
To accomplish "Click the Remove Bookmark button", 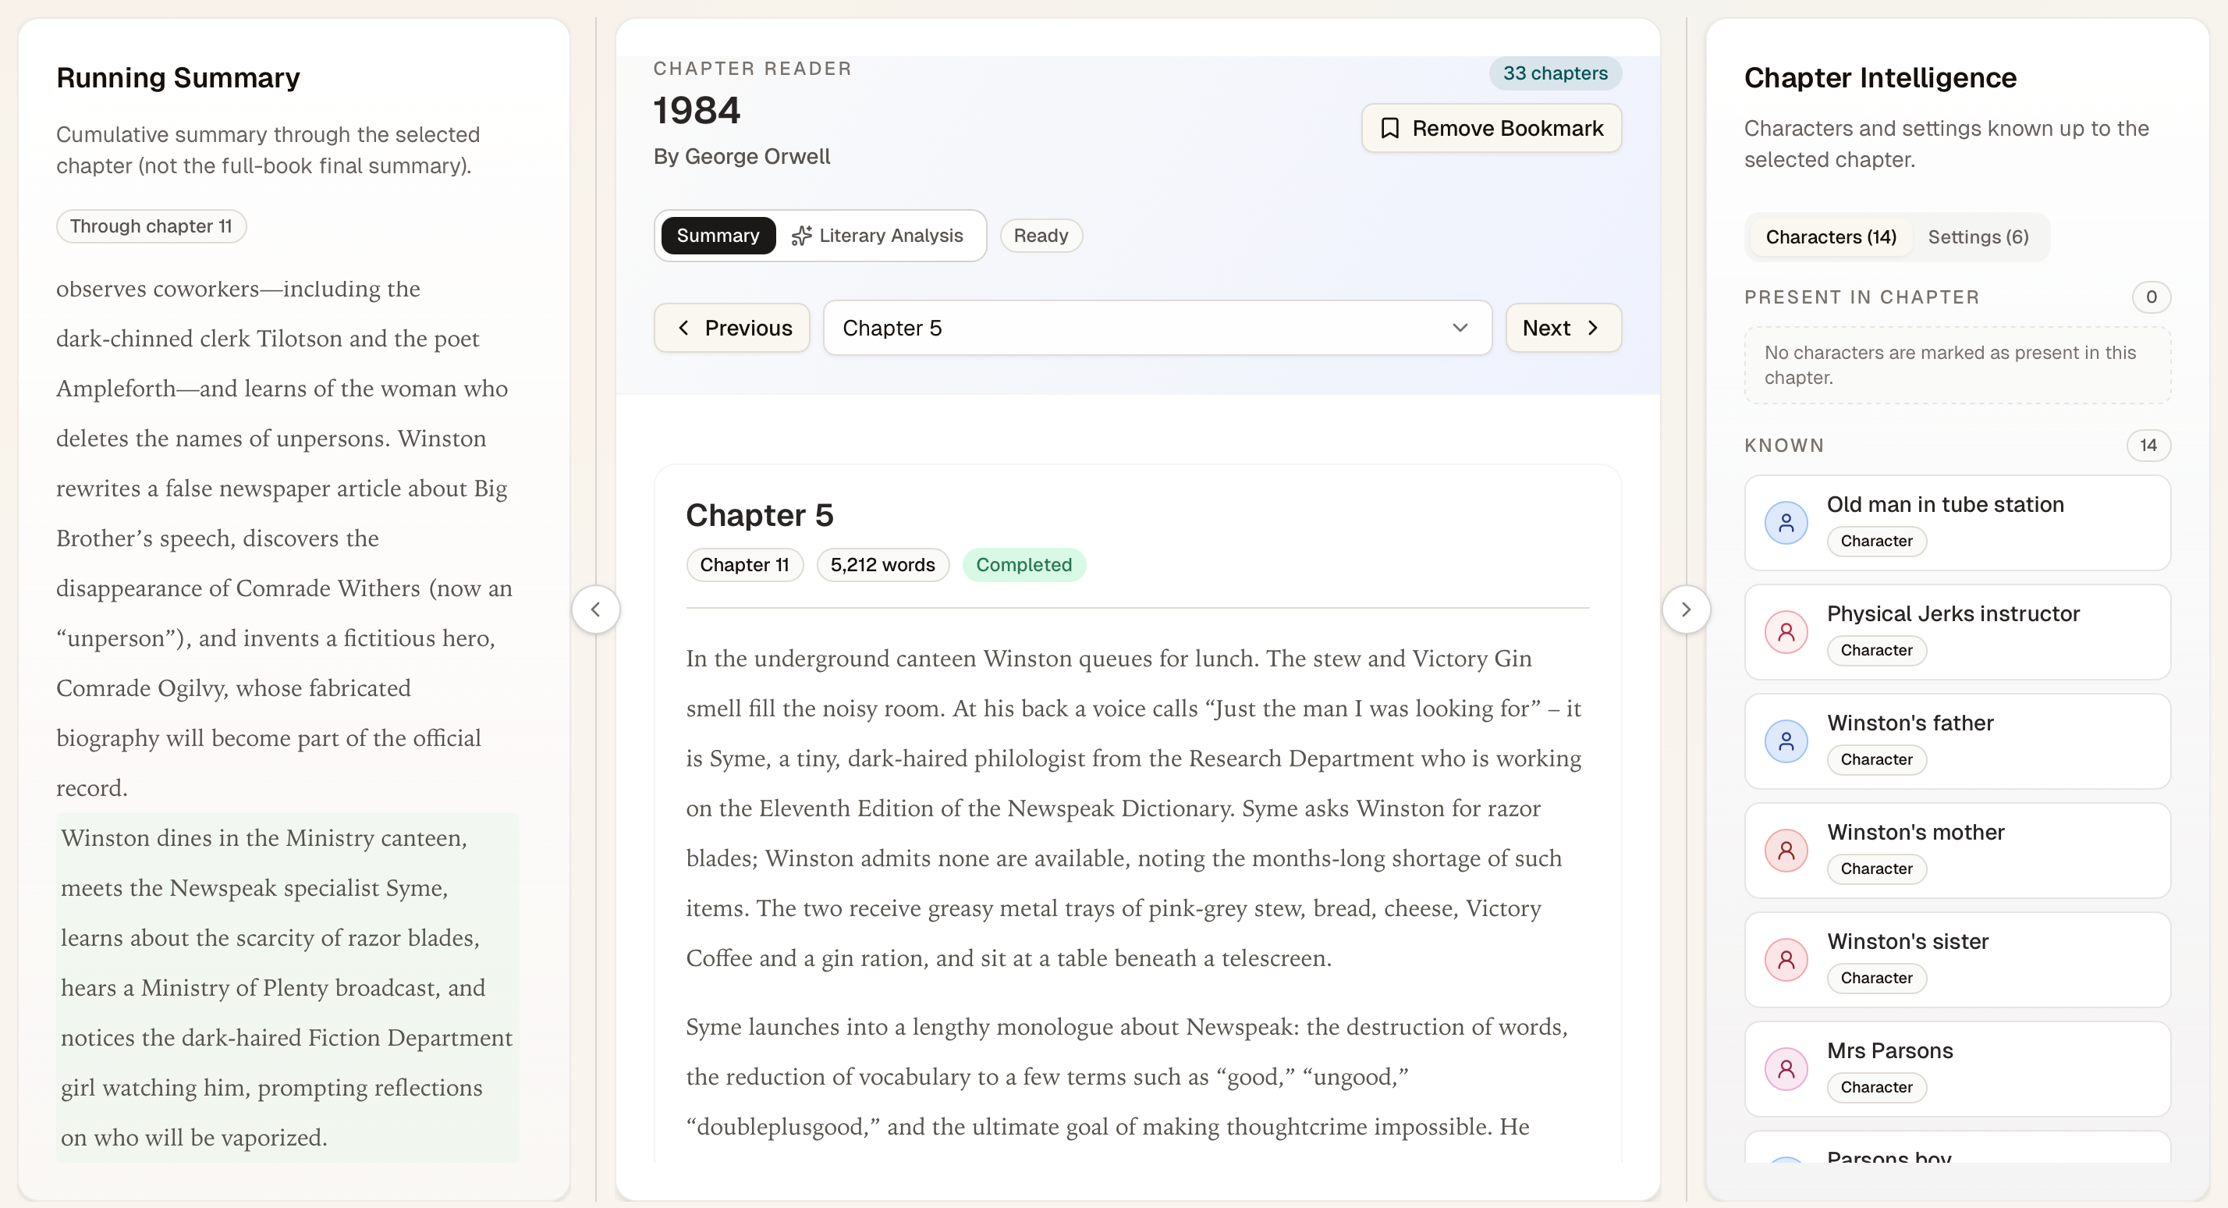I will (x=1491, y=128).
